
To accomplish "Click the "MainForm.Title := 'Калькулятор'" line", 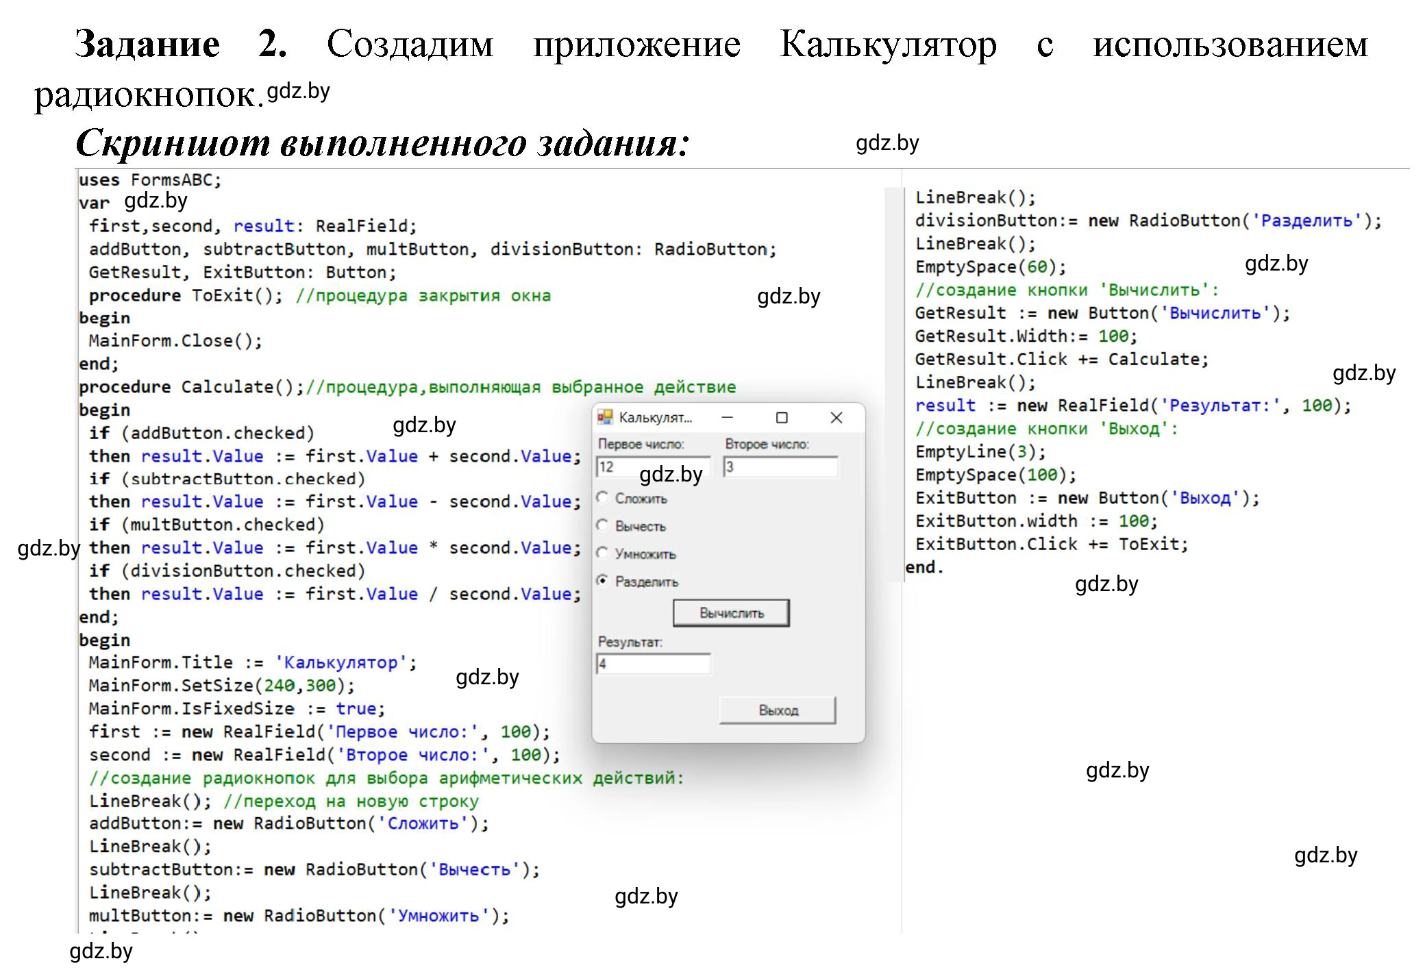I will point(253,662).
